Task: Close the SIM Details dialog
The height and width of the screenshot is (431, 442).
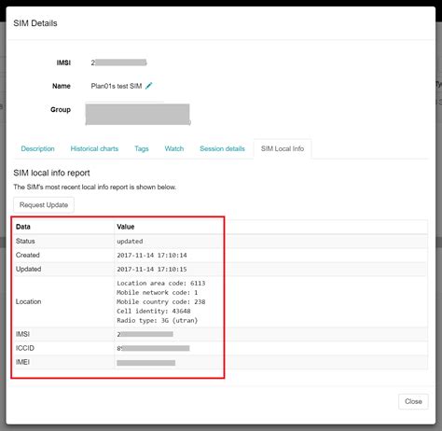Action: [x=413, y=401]
